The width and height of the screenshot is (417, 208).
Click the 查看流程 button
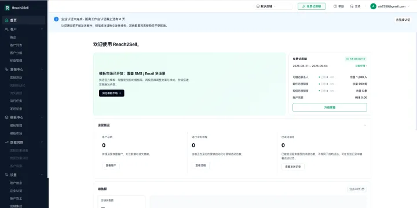pyautogui.click(x=200, y=166)
